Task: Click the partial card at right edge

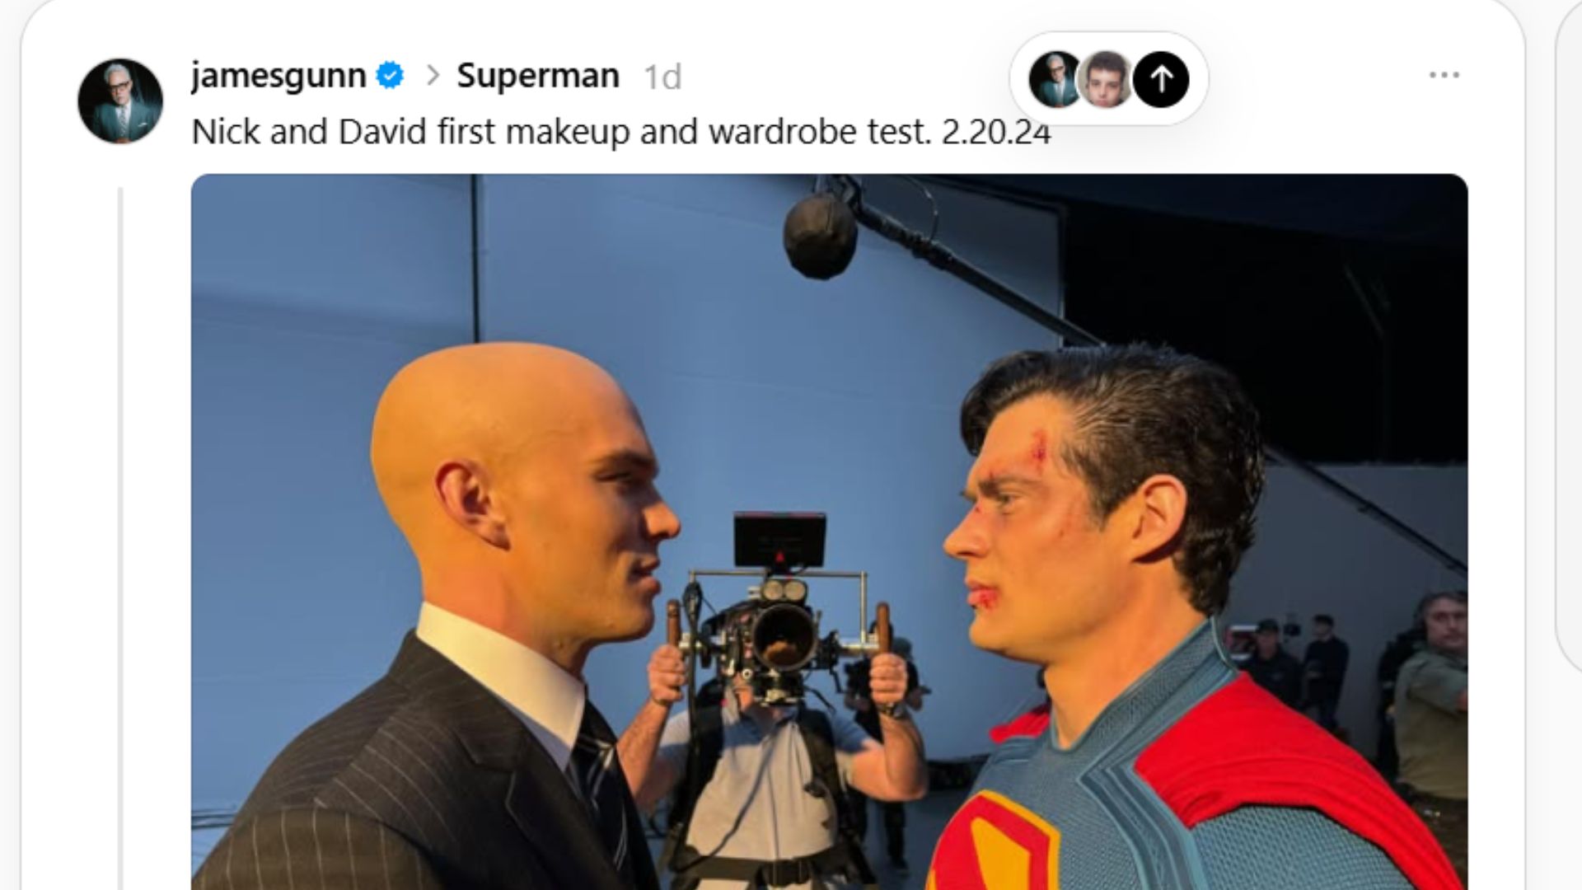Action: (x=1568, y=330)
